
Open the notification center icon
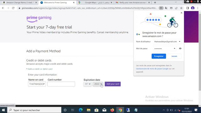pos(196,110)
